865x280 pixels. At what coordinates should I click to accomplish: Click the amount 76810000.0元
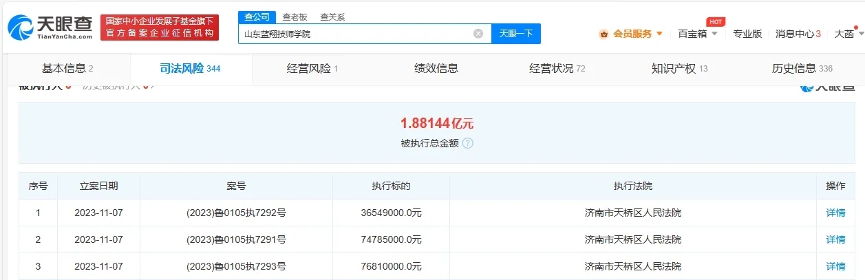pos(391,266)
